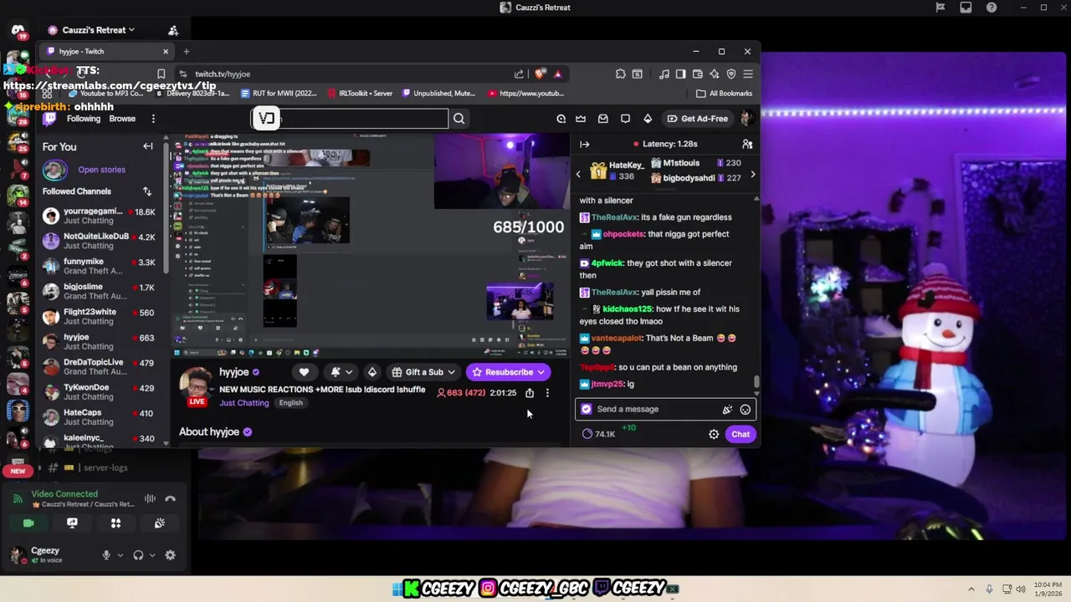
Task: Open TyKwonDoe channel in sidebar
Action: 100,392
